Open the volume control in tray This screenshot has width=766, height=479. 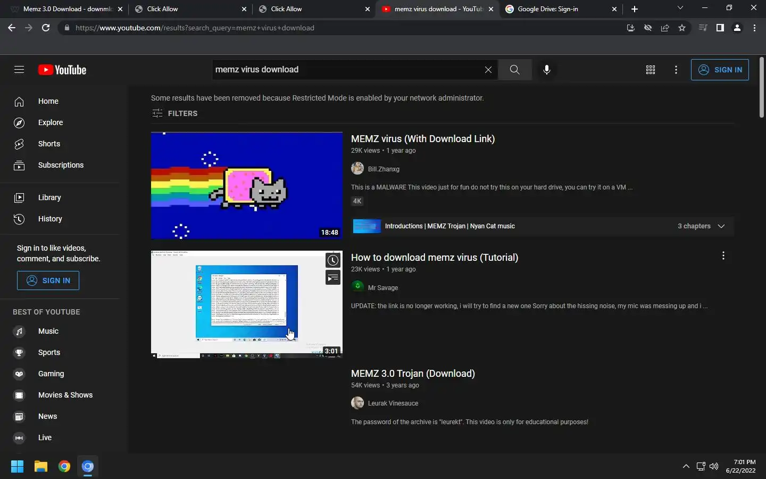[x=714, y=466]
